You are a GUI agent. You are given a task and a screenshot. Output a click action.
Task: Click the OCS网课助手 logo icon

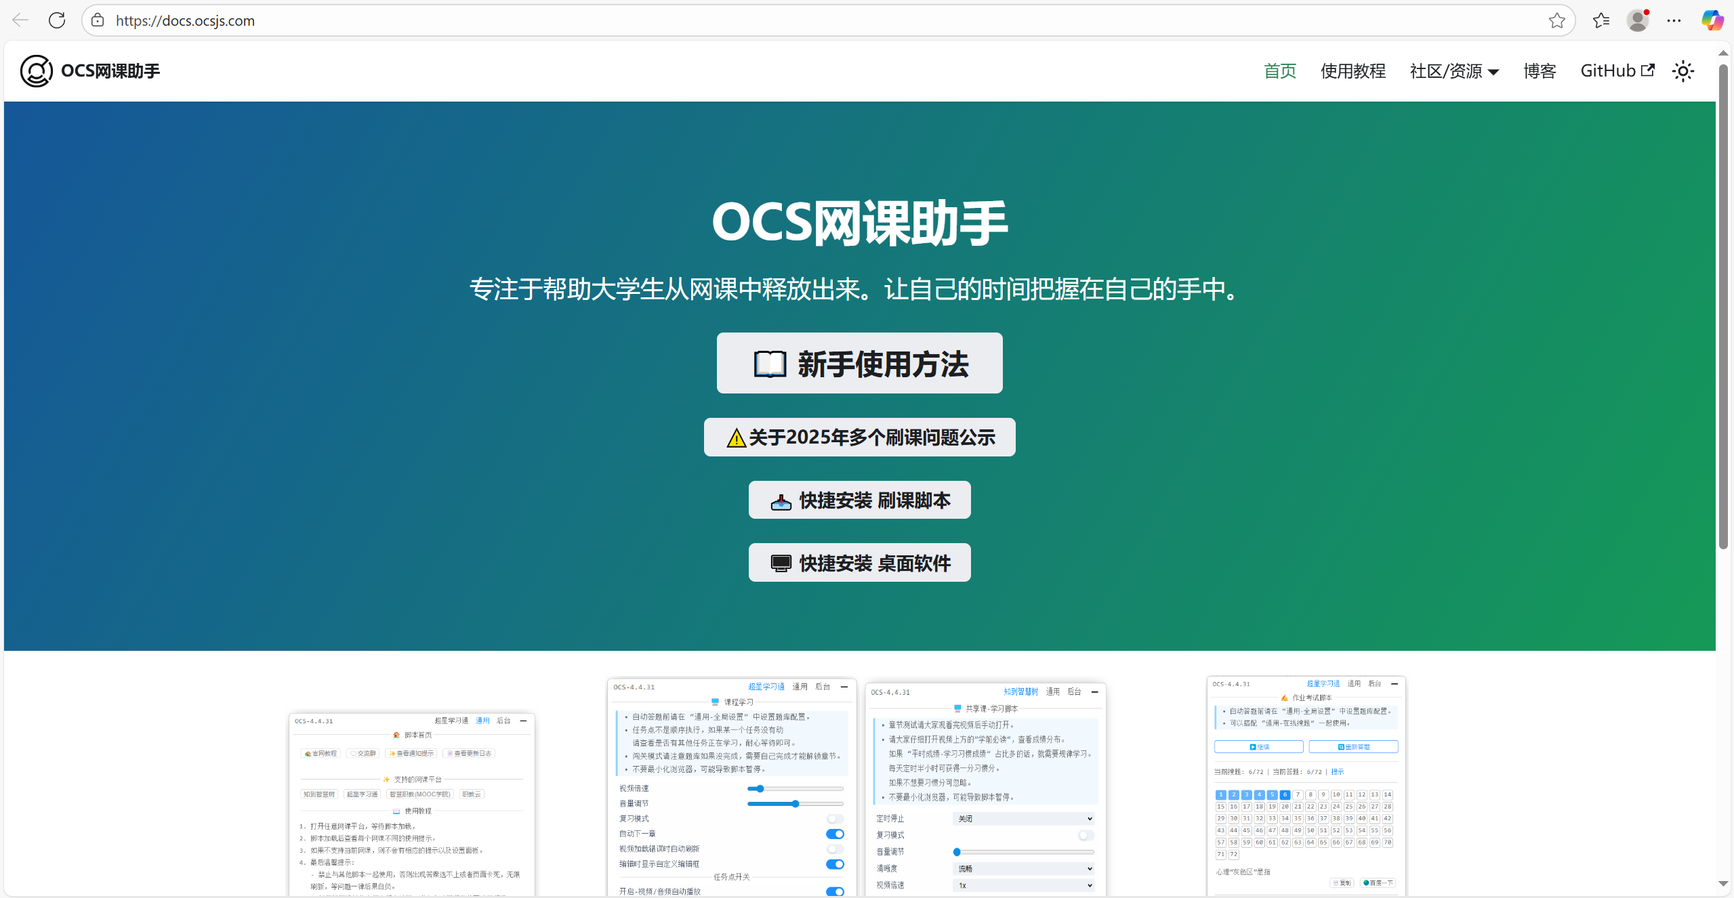point(35,70)
